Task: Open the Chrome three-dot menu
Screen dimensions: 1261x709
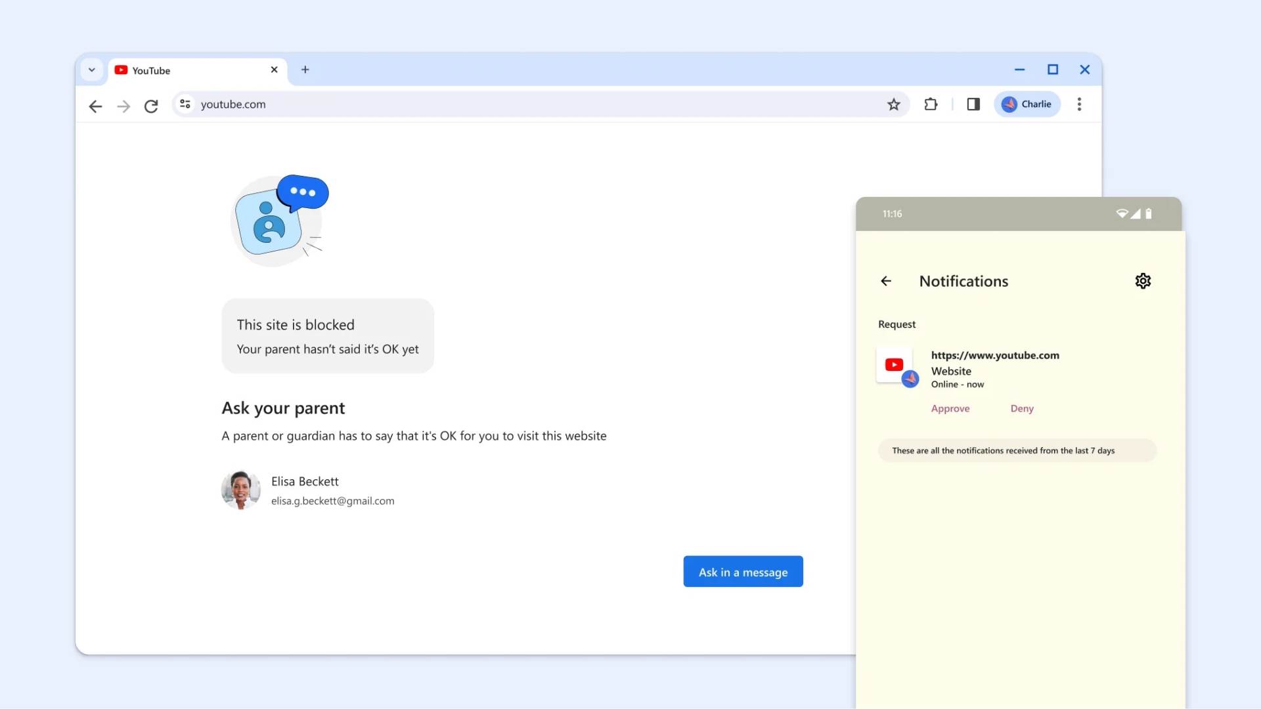Action: pyautogui.click(x=1079, y=104)
